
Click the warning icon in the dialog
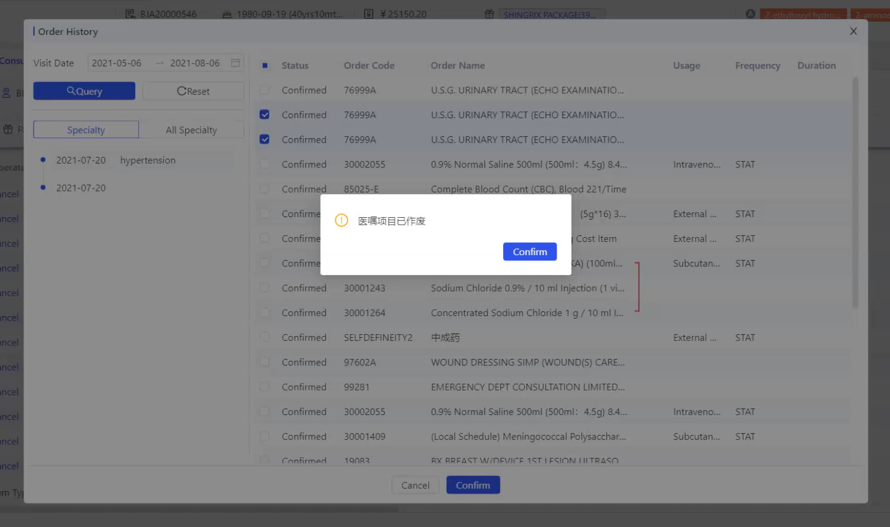point(341,220)
